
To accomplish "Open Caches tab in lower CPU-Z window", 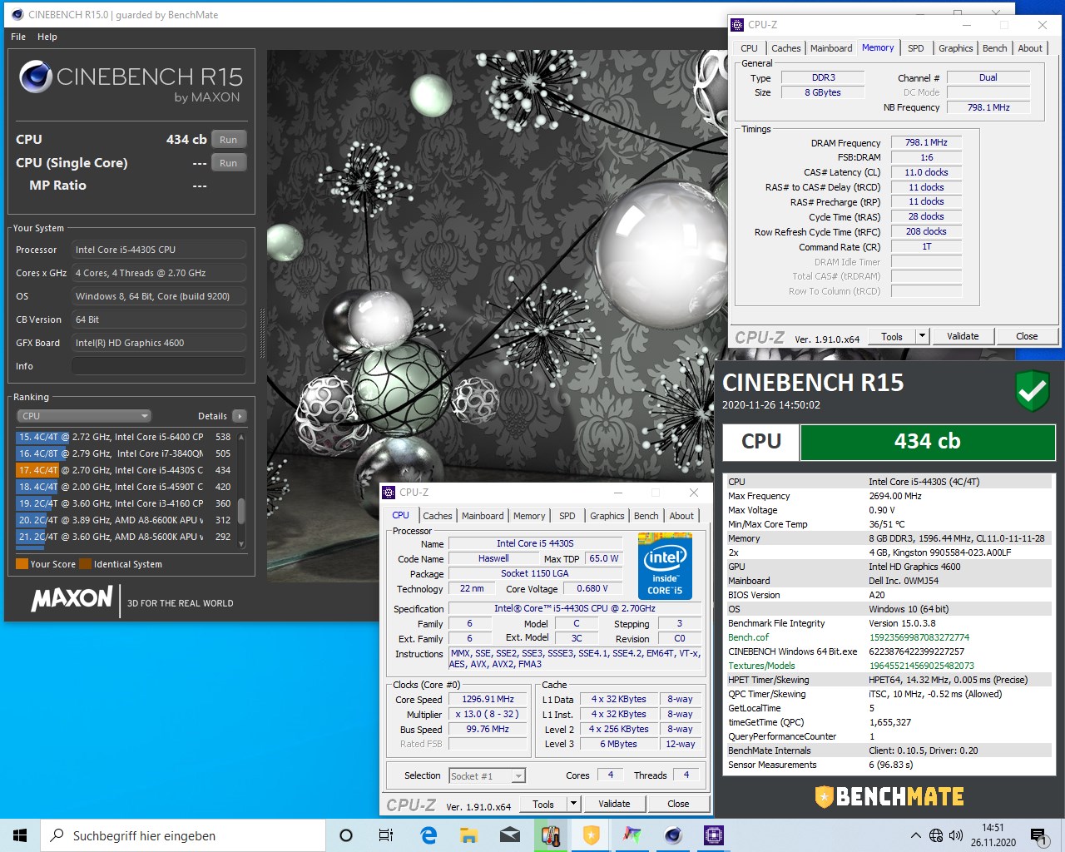I will (x=437, y=516).
